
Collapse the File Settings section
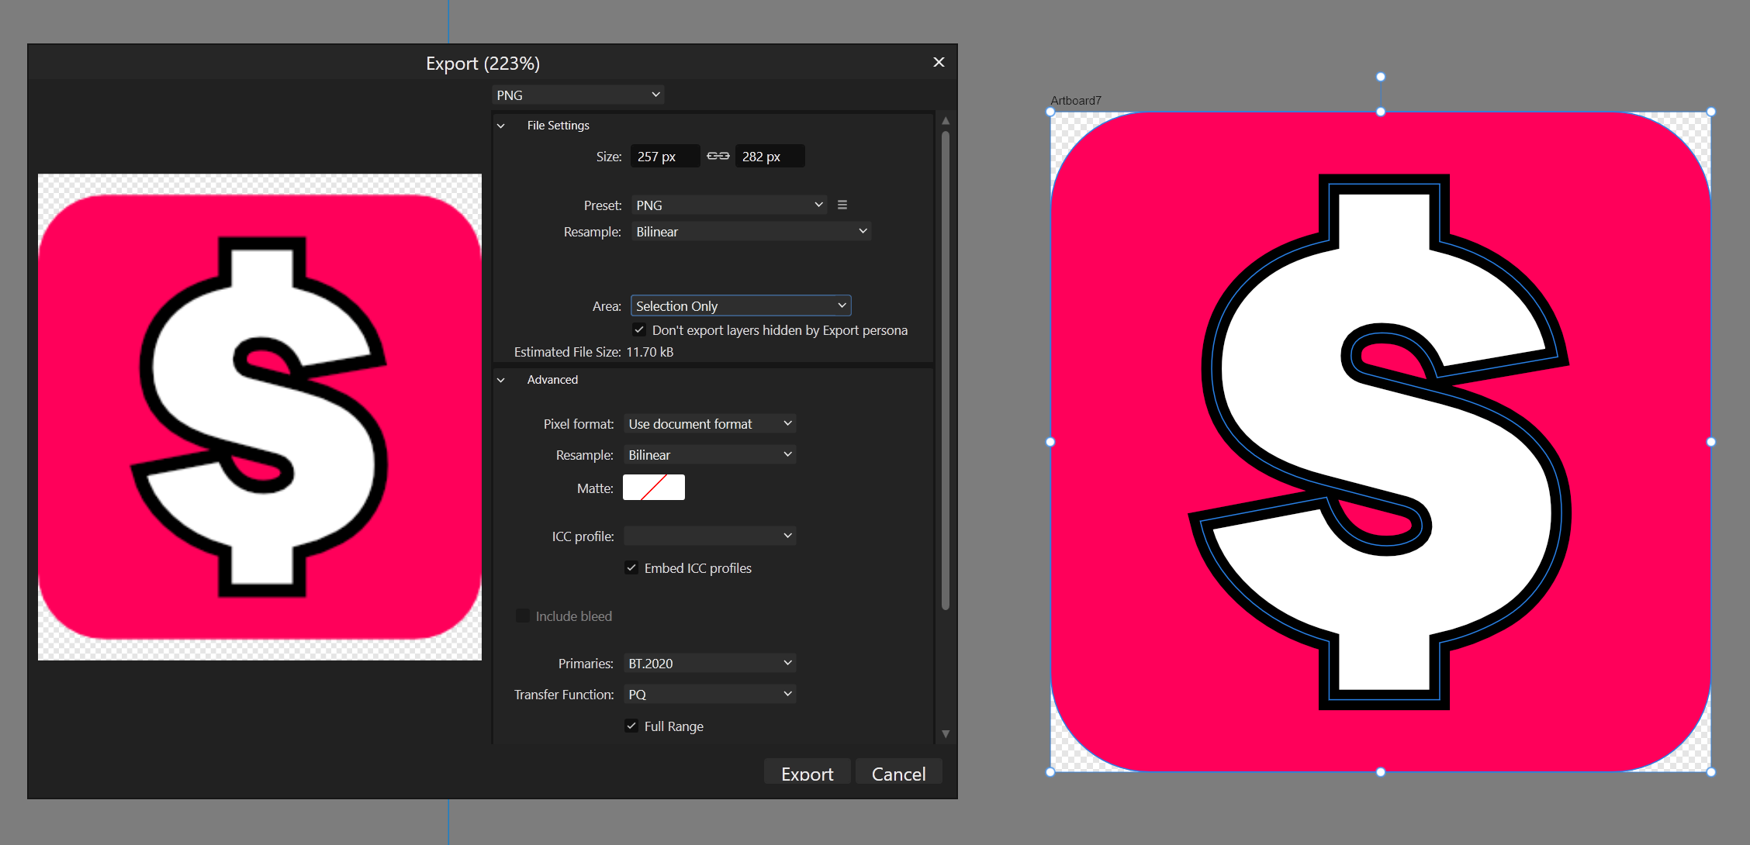tap(501, 126)
